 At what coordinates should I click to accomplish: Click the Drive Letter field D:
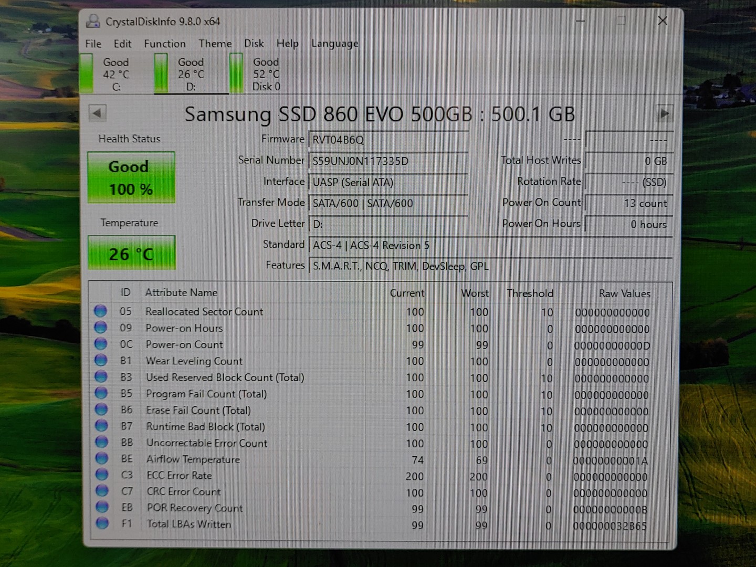(x=388, y=224)
